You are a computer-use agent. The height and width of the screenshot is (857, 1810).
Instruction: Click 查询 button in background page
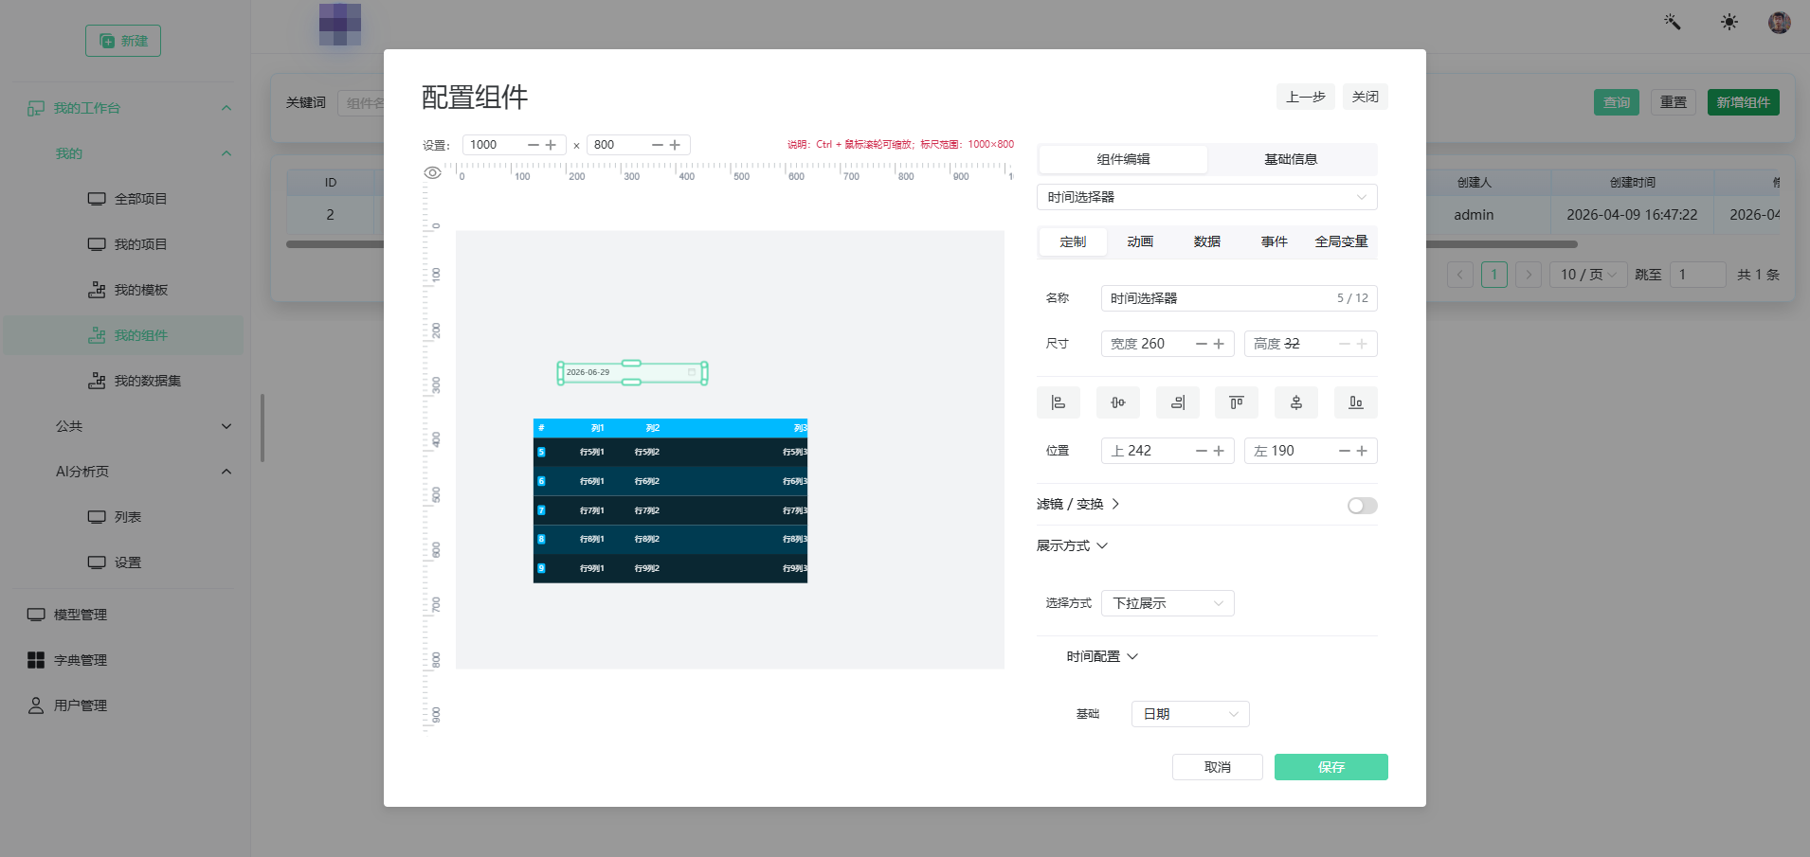point(1617,102)
